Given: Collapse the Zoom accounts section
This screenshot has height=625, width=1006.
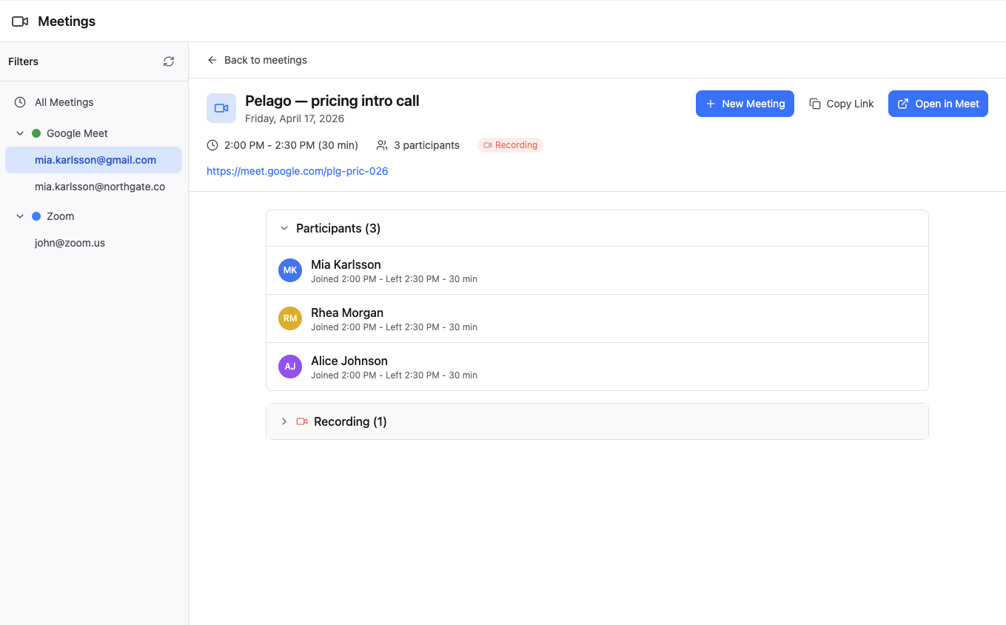Looking at the screenshot, I should click(x=19, y=216).
